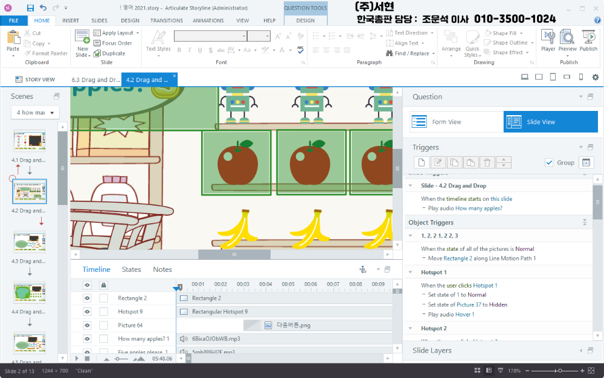This screenshot has height=378, width=604.
Task: Adjust the timeline zoom slider
Action: coord(117,359)
